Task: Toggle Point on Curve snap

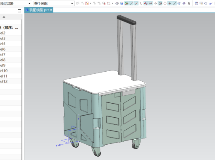Action: coord(174,3)
